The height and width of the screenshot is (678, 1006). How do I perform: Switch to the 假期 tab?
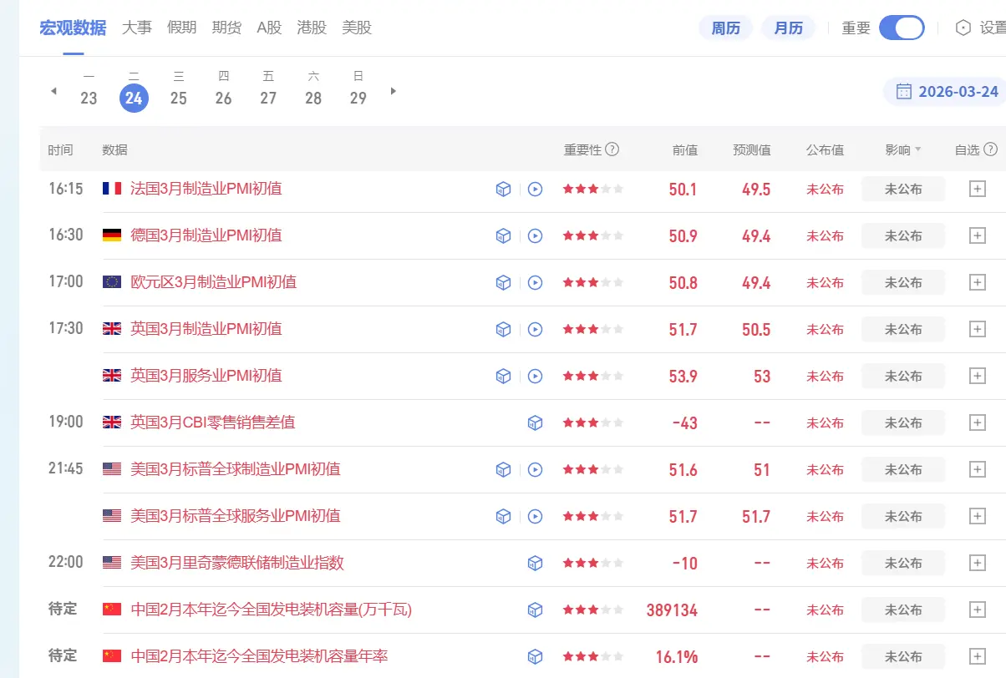tap(181, 28)
